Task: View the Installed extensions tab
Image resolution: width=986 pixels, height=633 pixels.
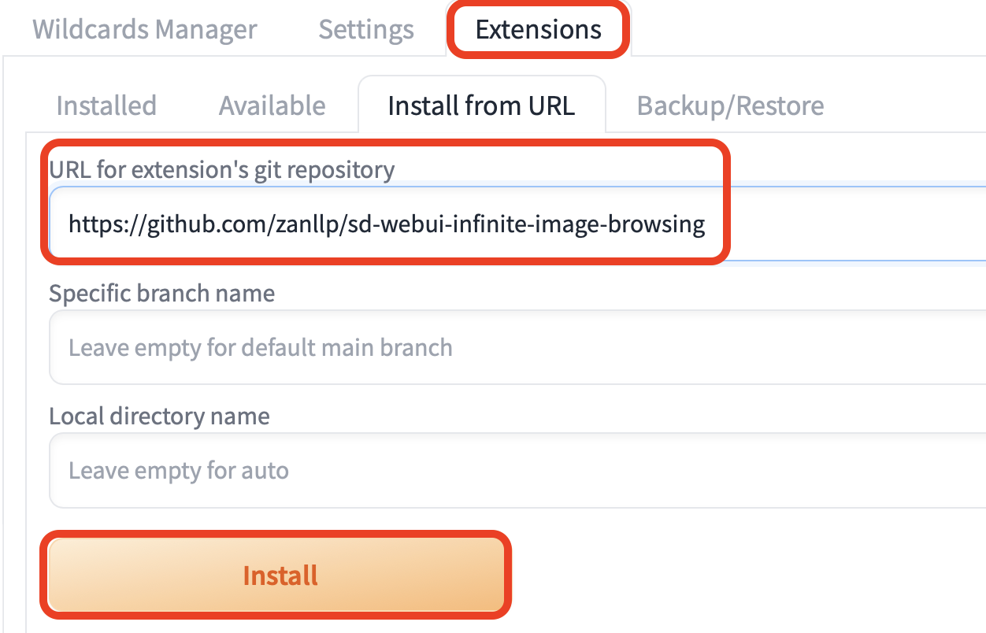Action: 106,105
